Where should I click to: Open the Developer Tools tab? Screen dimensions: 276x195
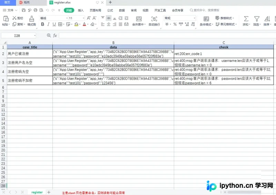(160, 10)
